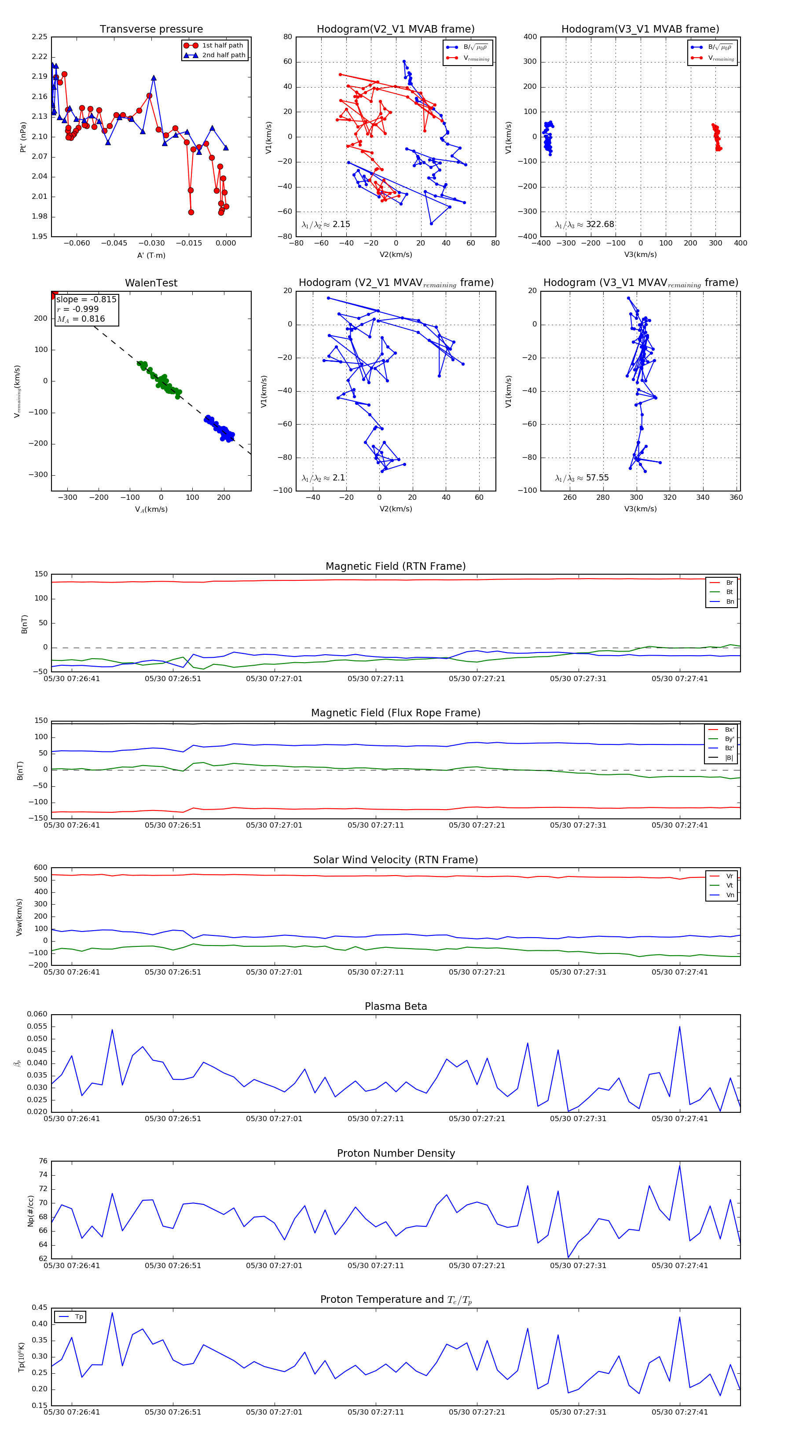Image resolution: width=792 pixels, height=1452 pixels.
Task: Click the '05/30 07:26:51' tick under Proton Number Density
Action: [x=172, y=1265]
